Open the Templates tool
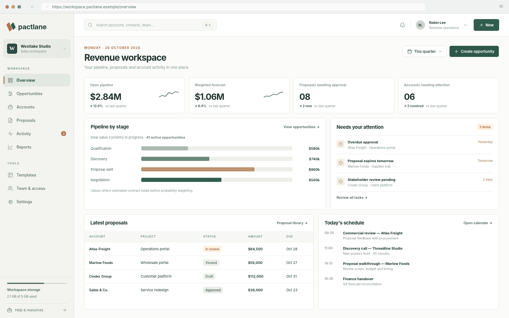The height and width of the screenshot is (318, 509). tap(37, 175)
